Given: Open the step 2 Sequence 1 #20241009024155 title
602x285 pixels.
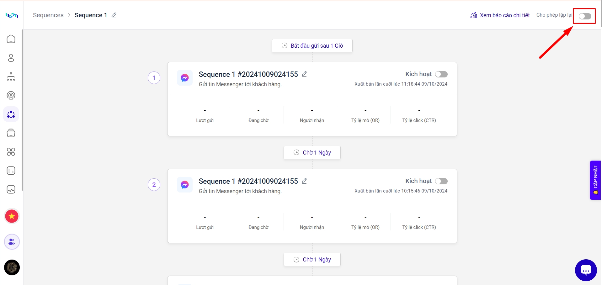Looking at the screenshot, I should click(248, 181).
